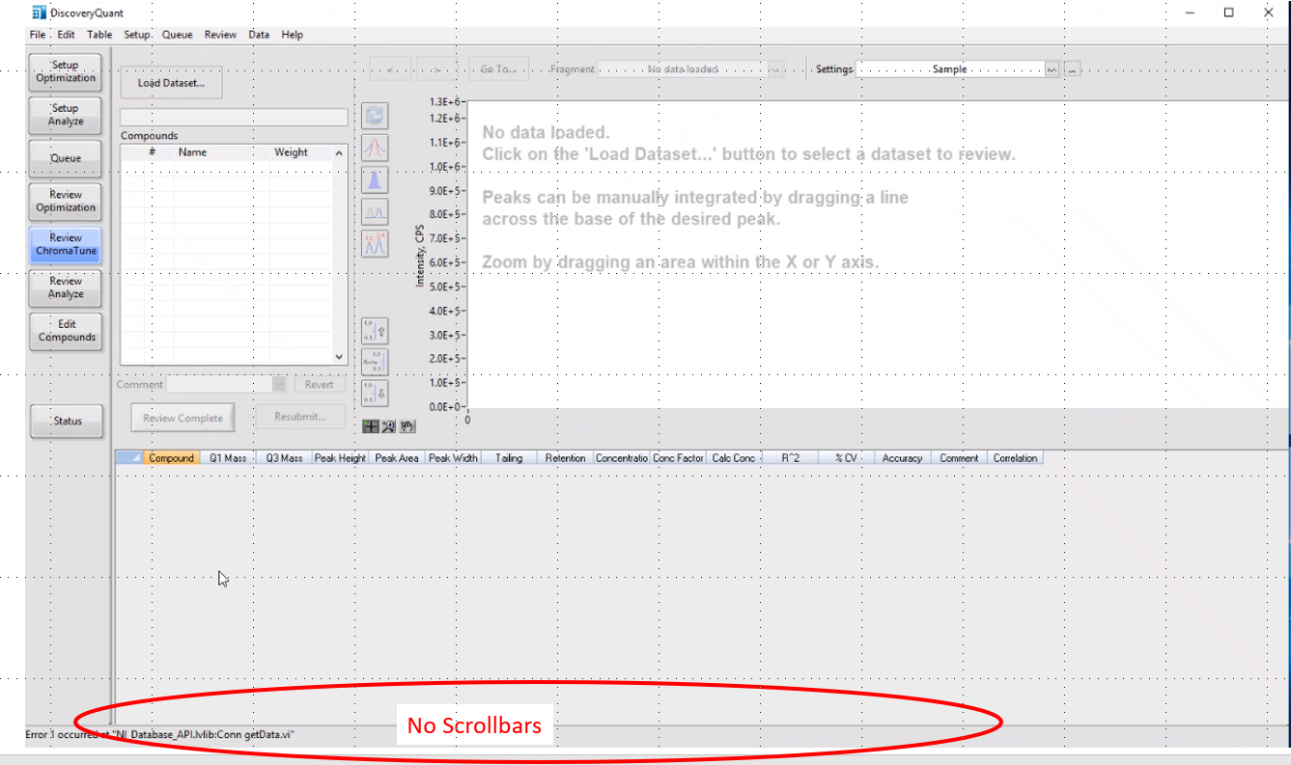Image resolution: width=1291 pixels, height=765 pixels.
Task: Open the Review menu
Action: coord(220,35)
